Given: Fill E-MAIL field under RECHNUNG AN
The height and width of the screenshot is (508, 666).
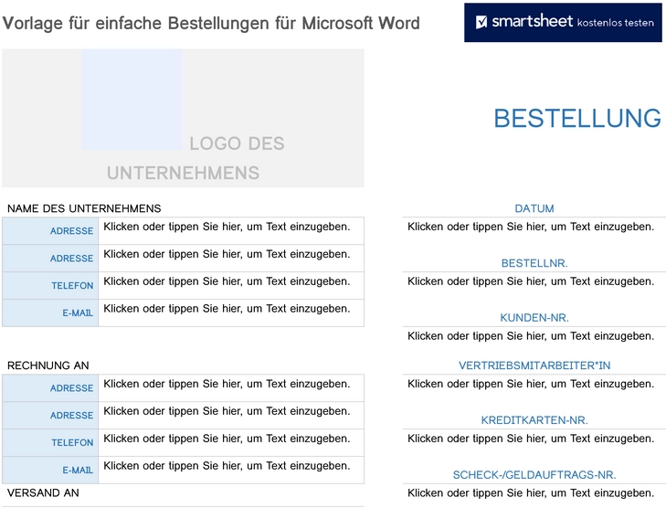Looking at the screenshot, I should (x=231, y=471).
